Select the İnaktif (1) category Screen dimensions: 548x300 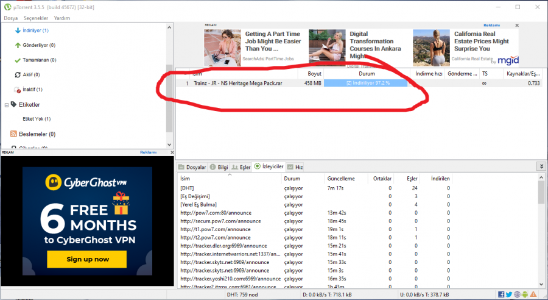(x=32, y=89)
